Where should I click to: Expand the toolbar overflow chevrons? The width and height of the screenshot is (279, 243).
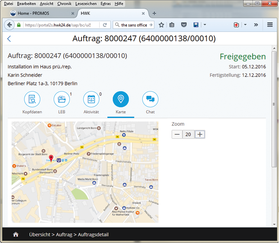tap(256, 25)
